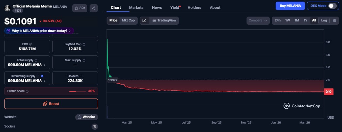Click the USD currency label
The width and height of the screenshot is (342, 132).
pos(331,118)
